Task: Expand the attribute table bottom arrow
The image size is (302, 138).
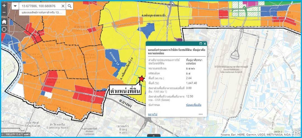Action: 154,136
